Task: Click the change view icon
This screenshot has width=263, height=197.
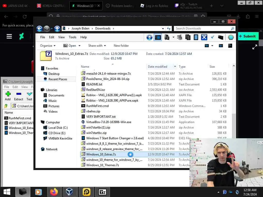Action: [207, 46]
